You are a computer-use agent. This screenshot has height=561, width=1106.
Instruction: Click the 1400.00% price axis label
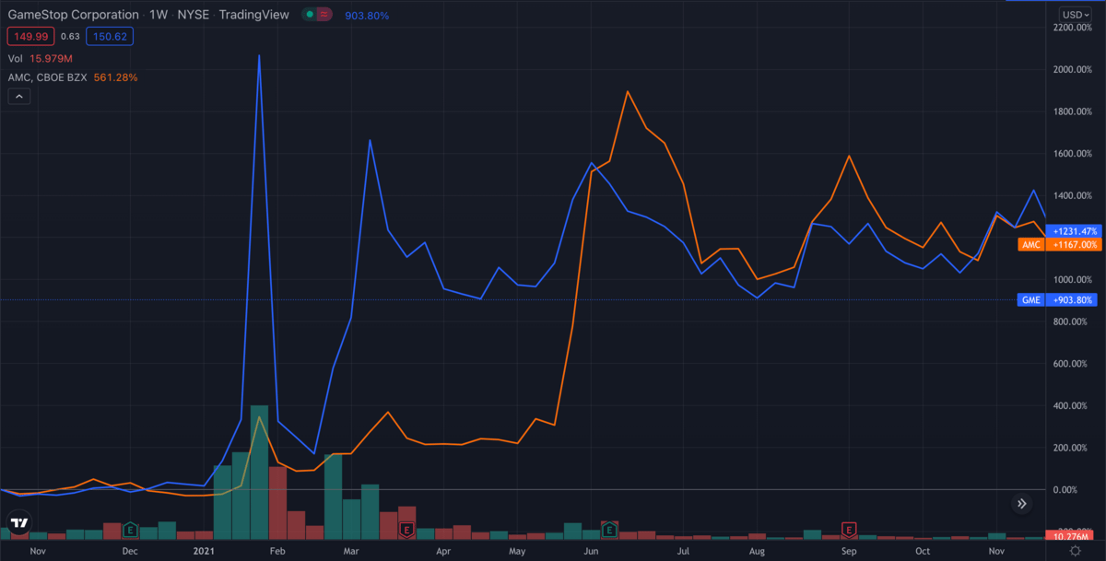click(1073, 196)
